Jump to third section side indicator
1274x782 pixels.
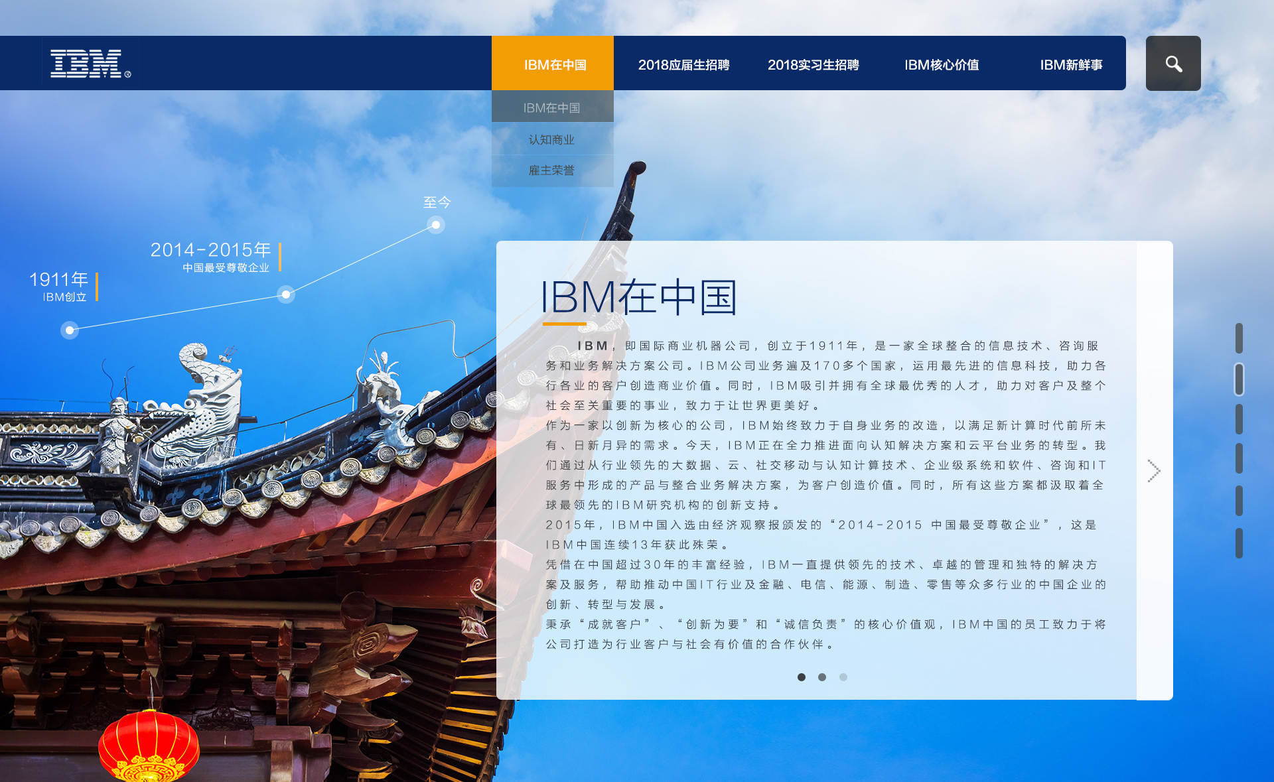[x=1239, y=419]
